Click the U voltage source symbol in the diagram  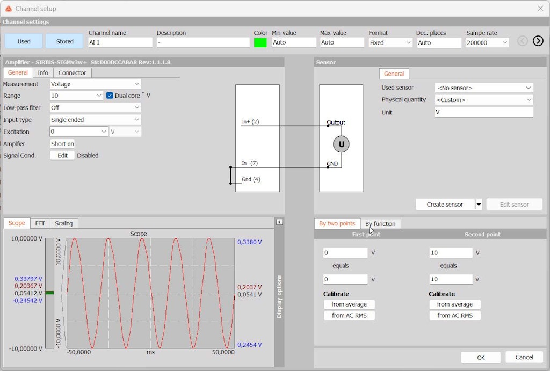(x=341, y=144)
